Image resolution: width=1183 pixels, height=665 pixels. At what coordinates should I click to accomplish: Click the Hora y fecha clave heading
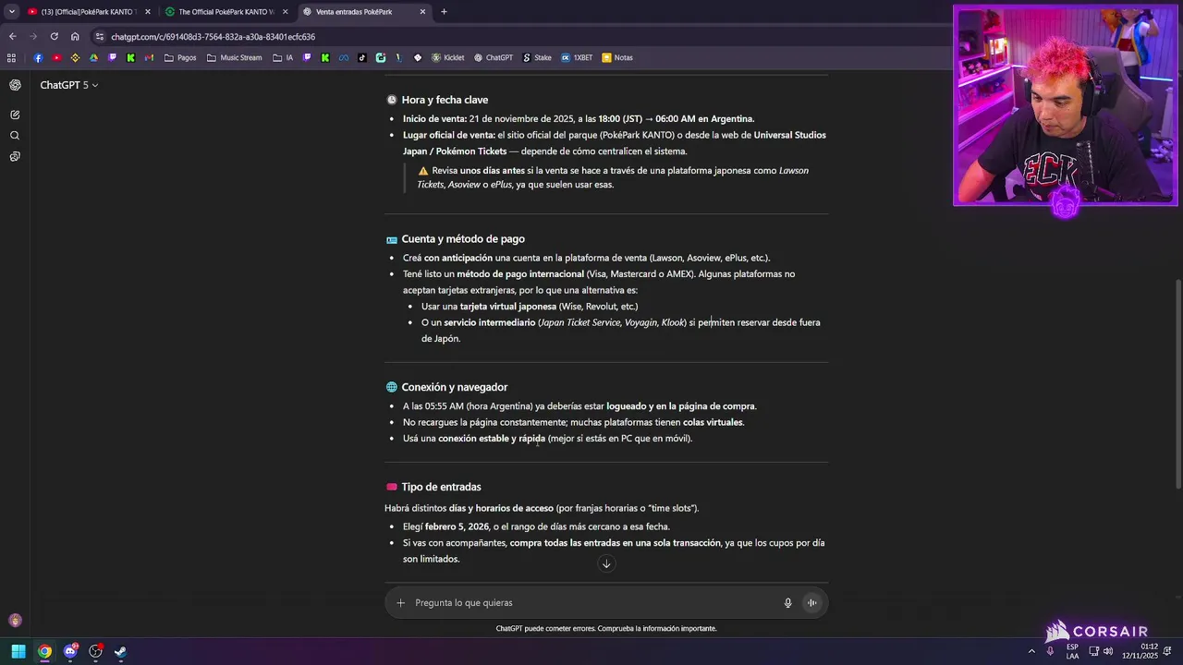(445, 100)
